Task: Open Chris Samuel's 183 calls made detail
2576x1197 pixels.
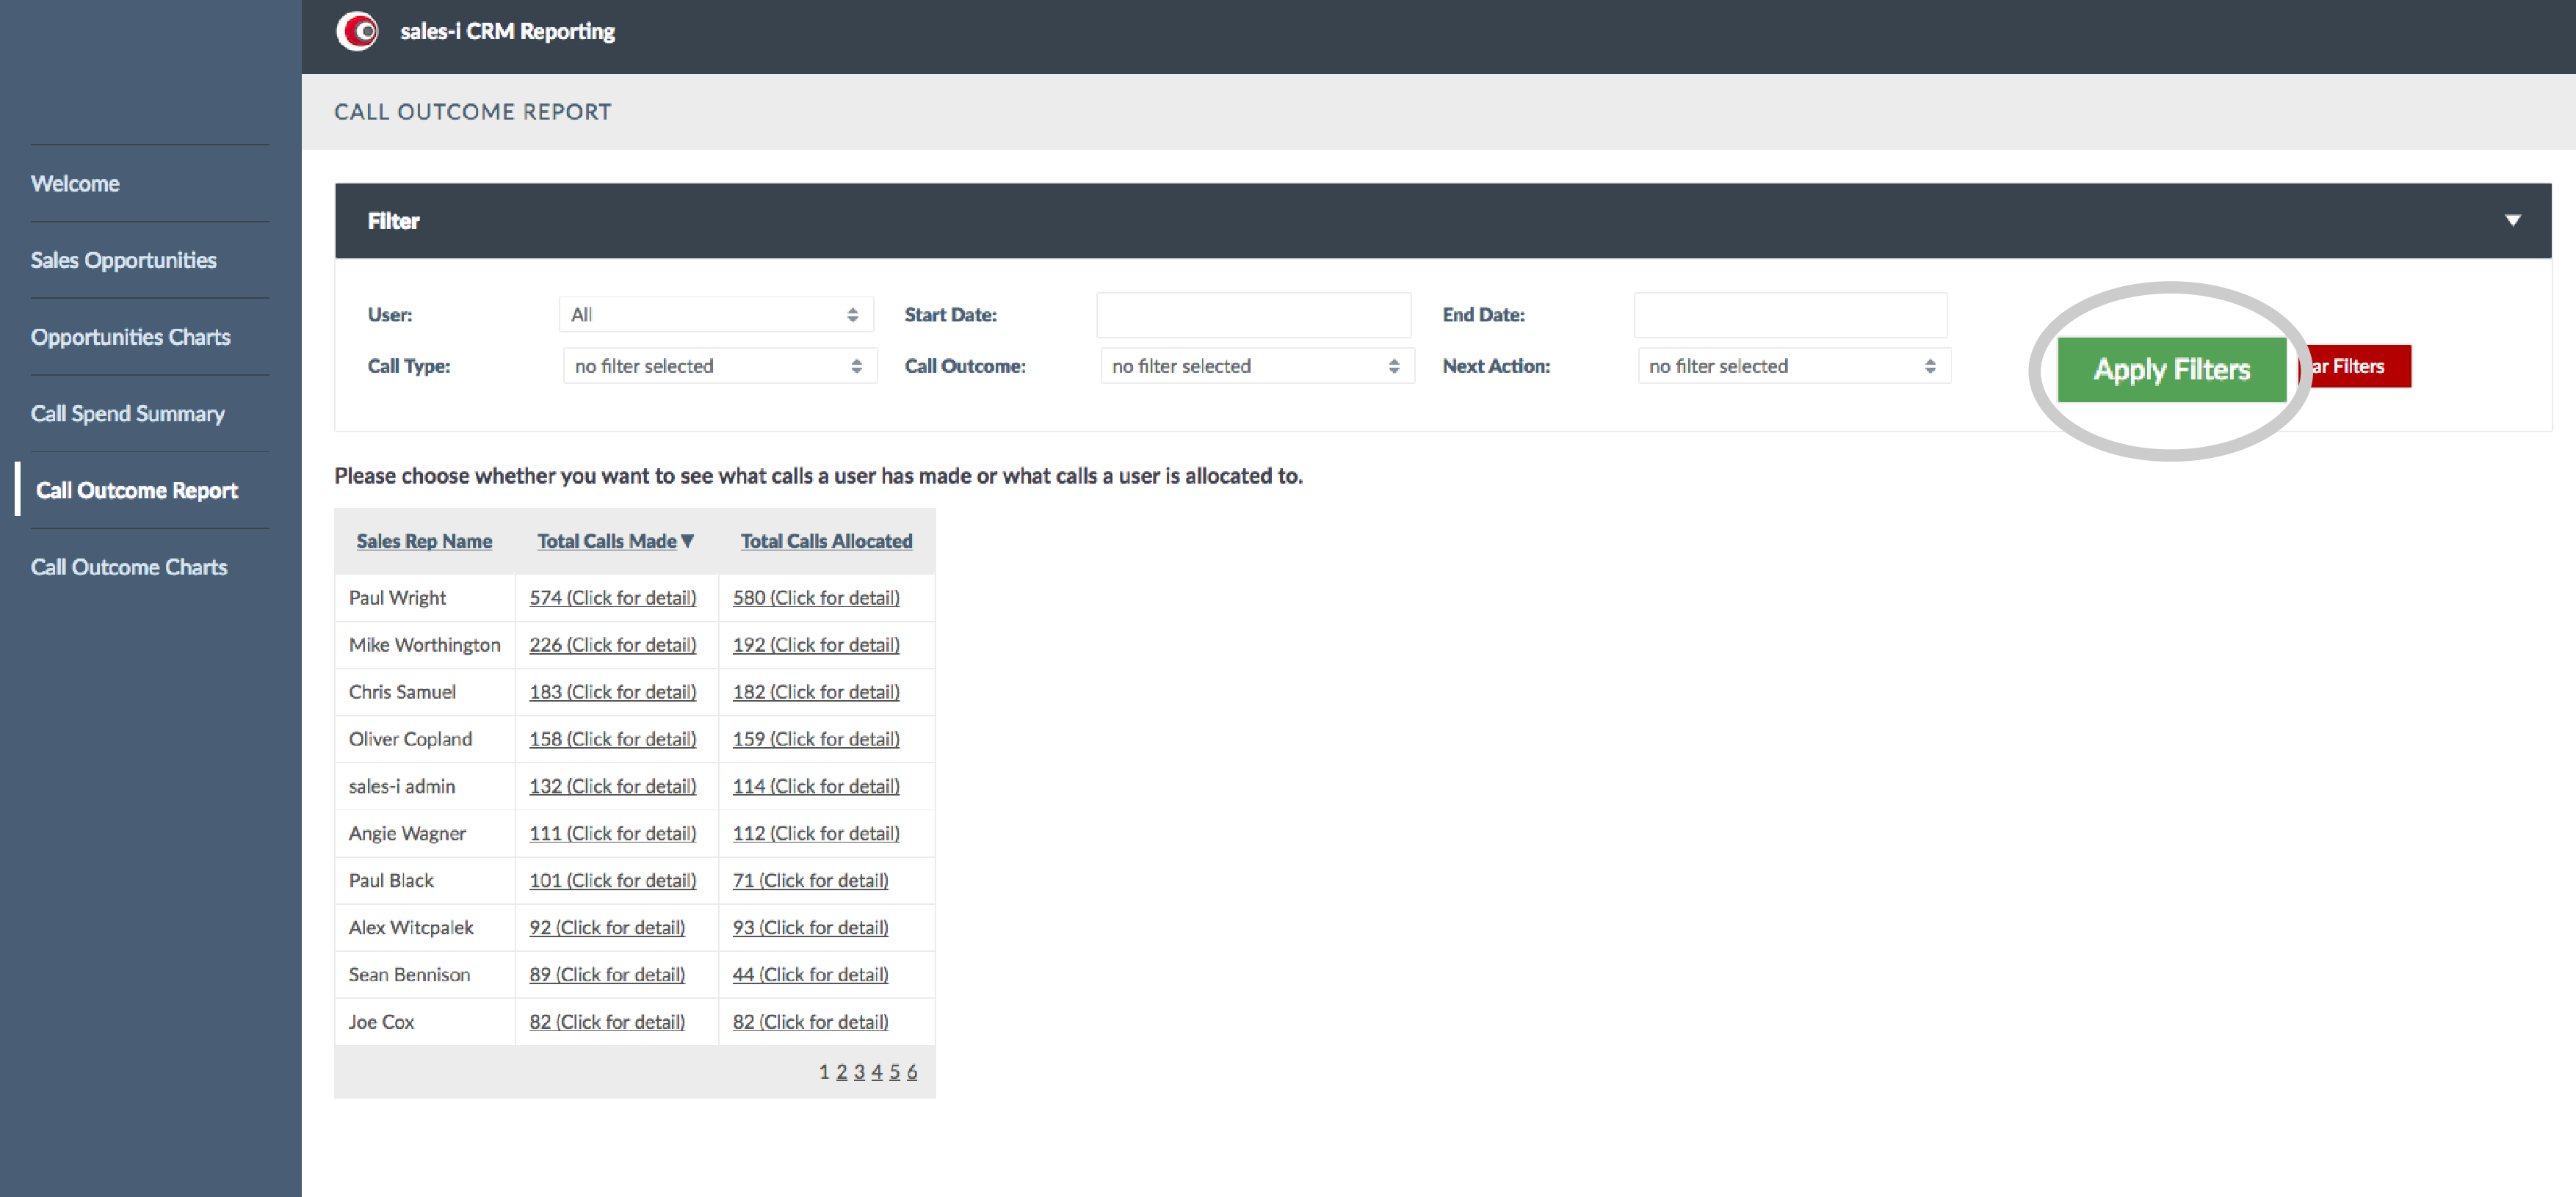Action: click(612, 691)
